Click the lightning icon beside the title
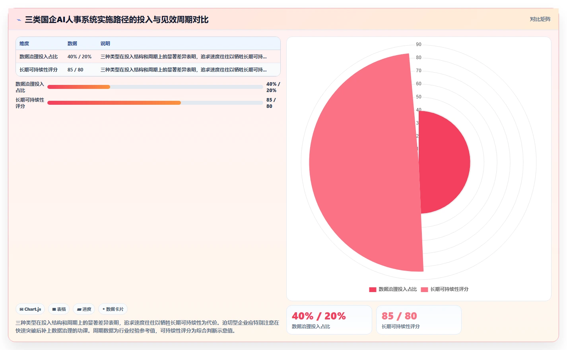 [19, 20]
